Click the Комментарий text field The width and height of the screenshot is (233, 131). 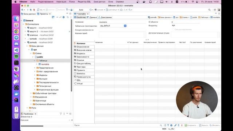click(x=122, y=35)
